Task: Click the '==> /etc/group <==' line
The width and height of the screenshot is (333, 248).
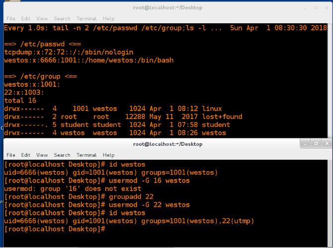Action: (41, 76)
